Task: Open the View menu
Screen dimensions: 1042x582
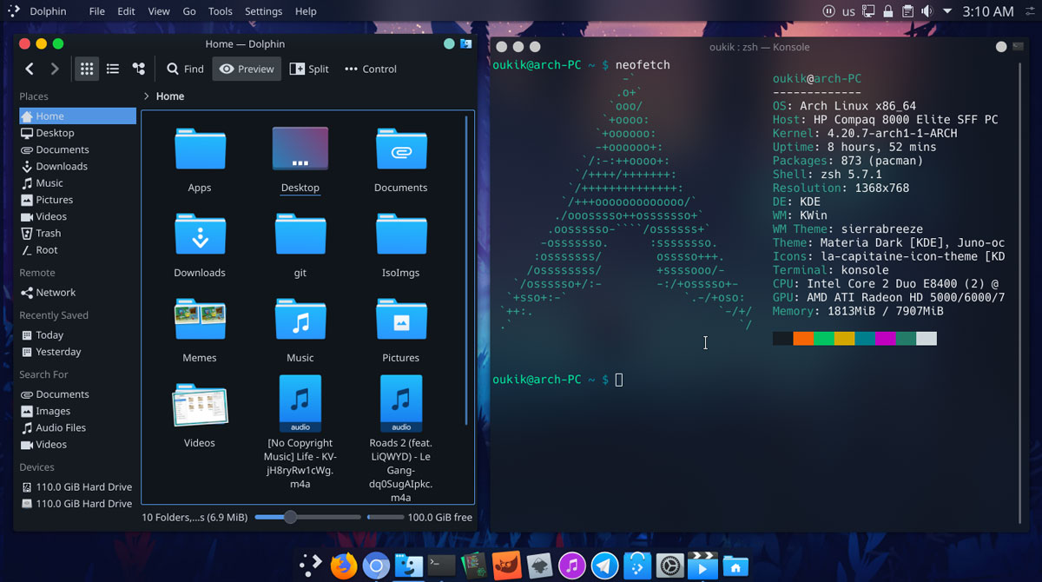Action: (159, 11)
